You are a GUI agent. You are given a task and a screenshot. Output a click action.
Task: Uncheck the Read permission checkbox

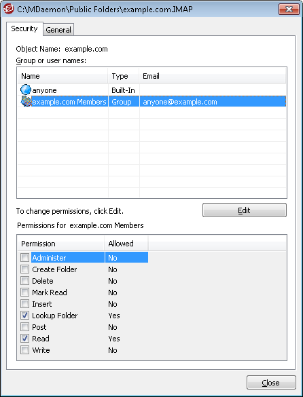pyautogui.click(x=25, y=338)
